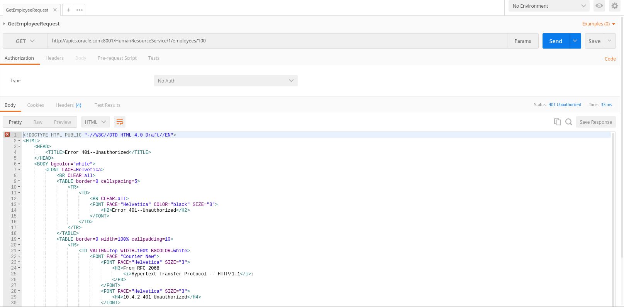Screen dimensions: 624x307
Task: Close the GetEmployeeRequest tab
Action: [x=55, y=10]
